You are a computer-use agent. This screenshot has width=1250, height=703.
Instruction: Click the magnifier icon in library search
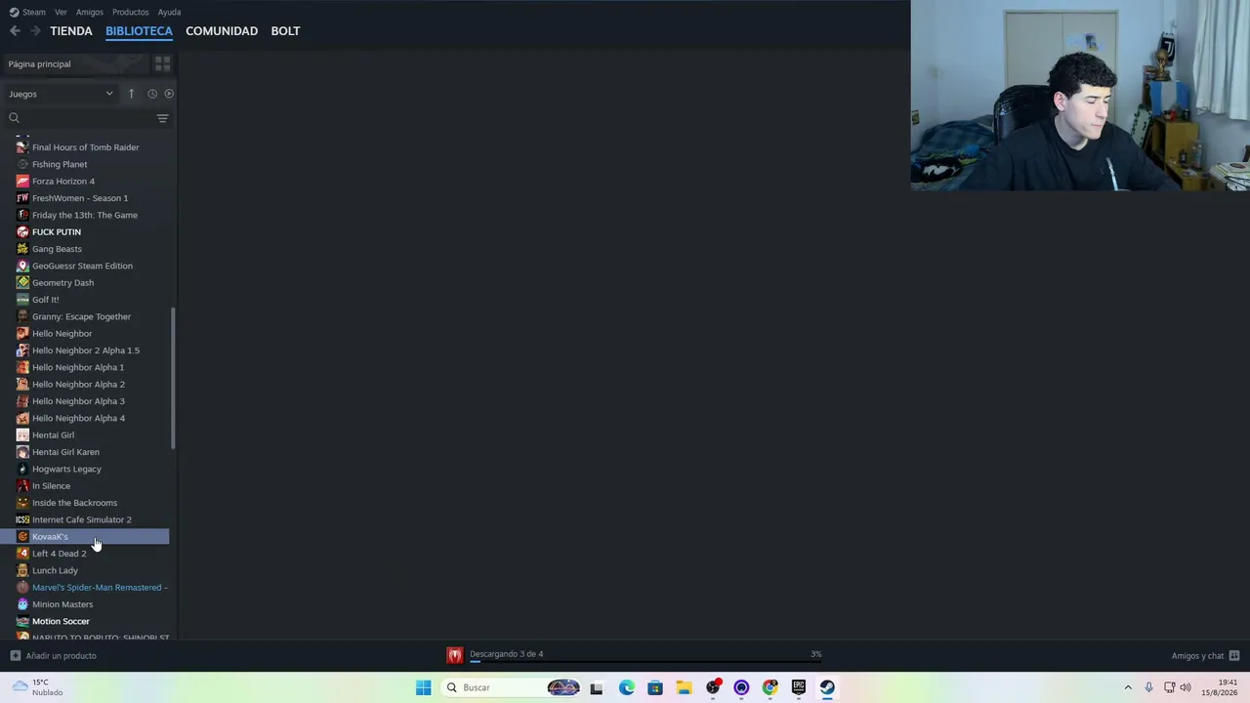[x=14, y=118]
